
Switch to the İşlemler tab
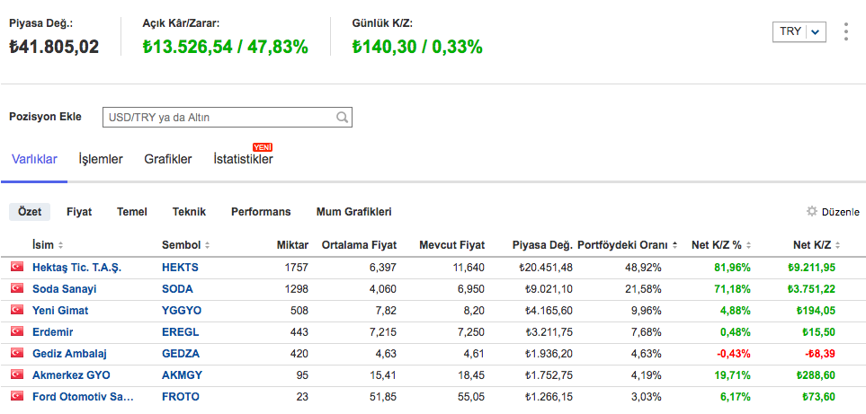point(101,160)
